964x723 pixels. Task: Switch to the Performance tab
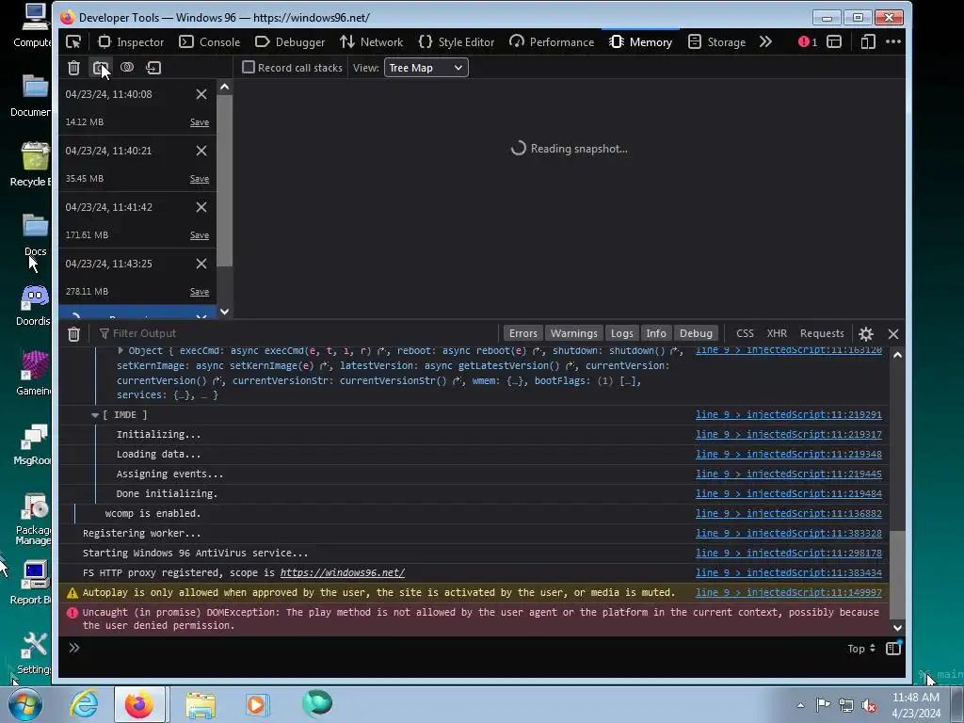point(552,41)
